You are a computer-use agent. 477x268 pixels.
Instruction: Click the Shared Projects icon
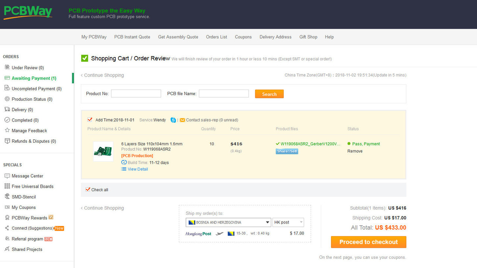(7, 249)
